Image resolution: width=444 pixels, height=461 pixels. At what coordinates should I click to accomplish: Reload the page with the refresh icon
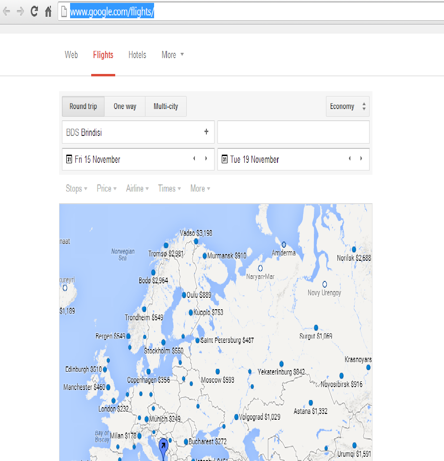pyautogui.click(x=34, y=11)
